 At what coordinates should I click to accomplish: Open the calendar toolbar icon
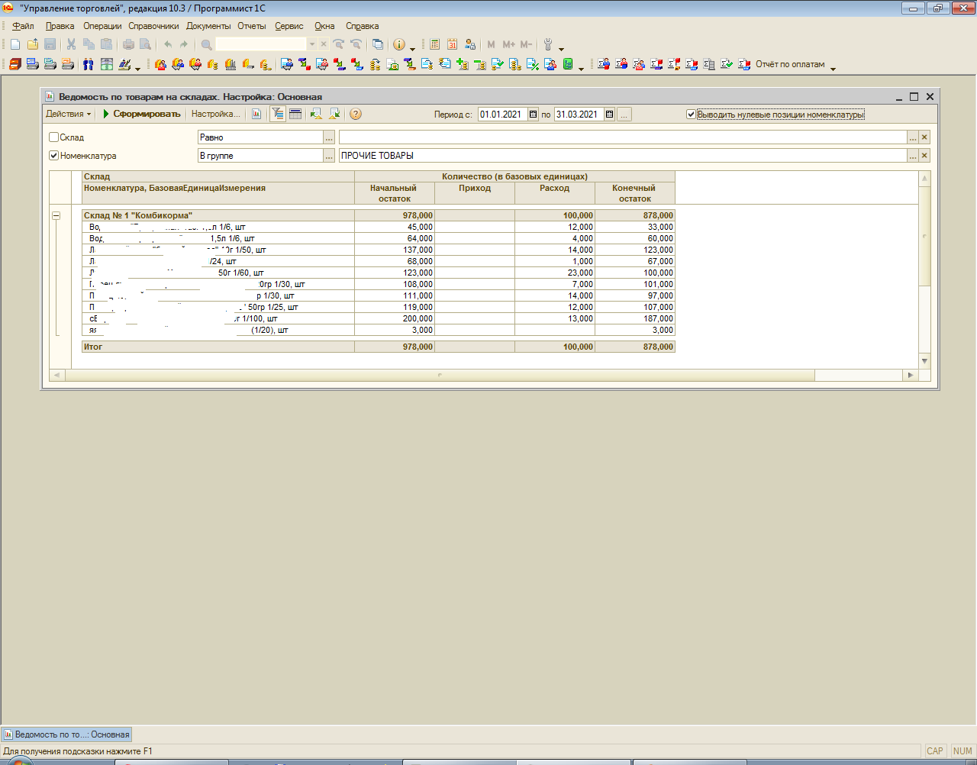pos(452,44)
